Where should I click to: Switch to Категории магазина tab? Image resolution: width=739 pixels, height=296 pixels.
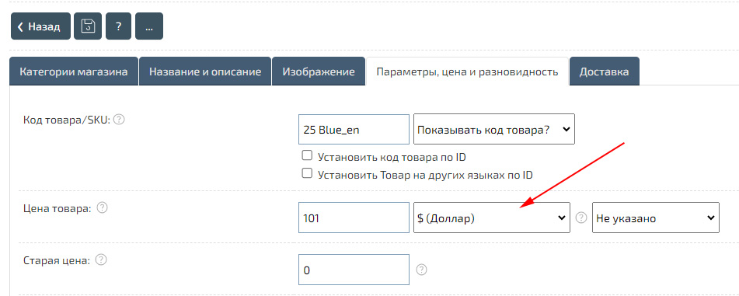pos(74,71)
